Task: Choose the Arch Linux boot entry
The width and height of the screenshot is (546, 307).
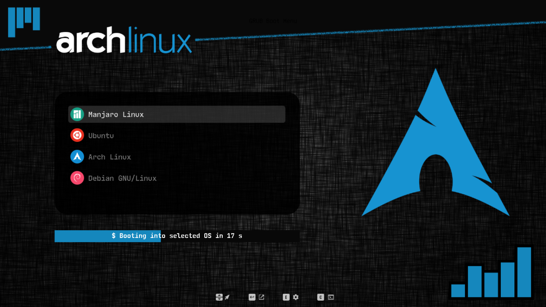Action: point(177,157)
